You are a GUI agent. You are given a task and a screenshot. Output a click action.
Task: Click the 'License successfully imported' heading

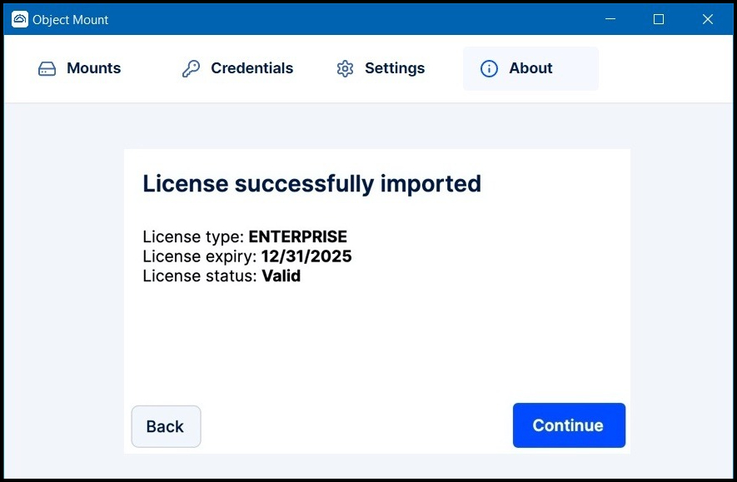[x=311, y=183]
